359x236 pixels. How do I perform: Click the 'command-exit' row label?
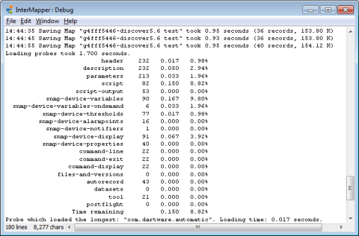(101, 159)
